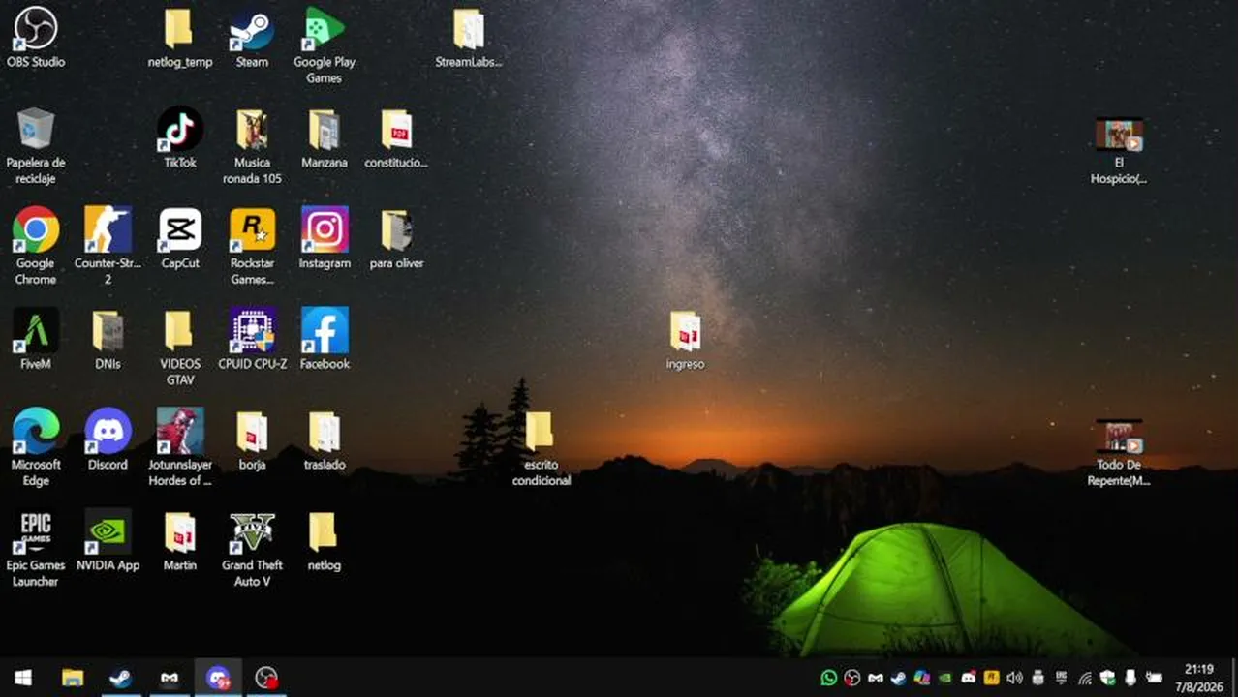Open CPUID CPU-Z desktop shortcut
The image size is (1238, 697).
(x=252, y=340)
